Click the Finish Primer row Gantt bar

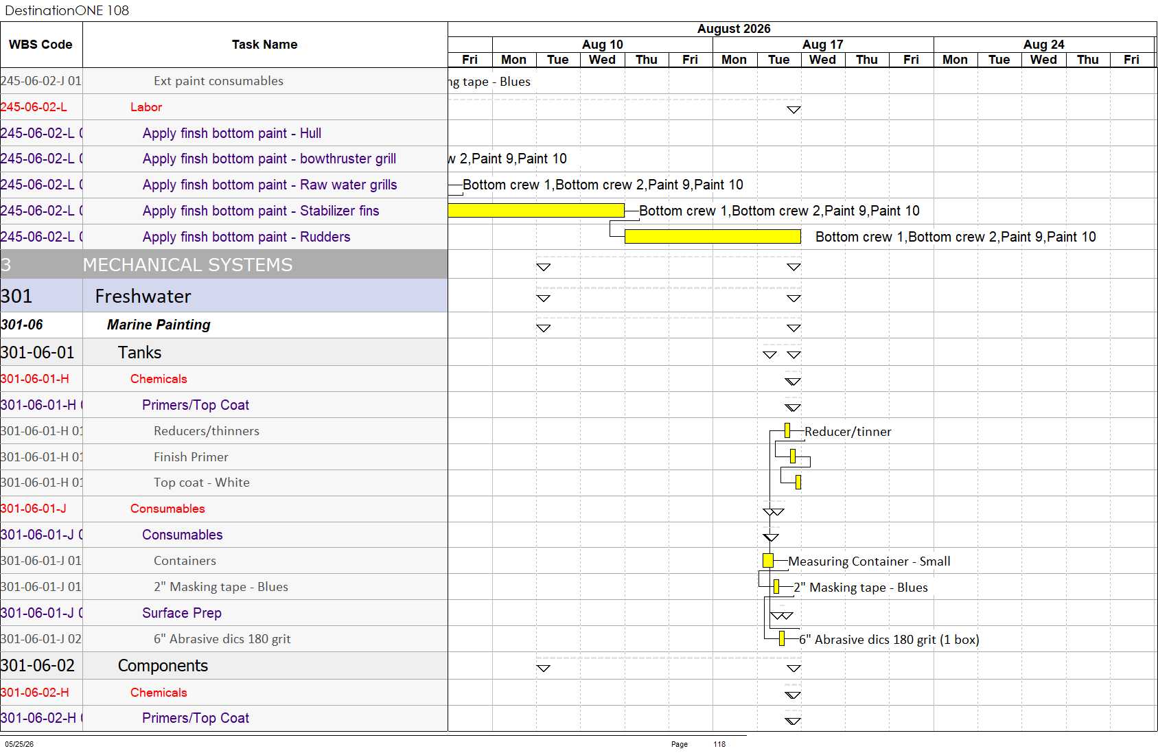coord(793,456)
